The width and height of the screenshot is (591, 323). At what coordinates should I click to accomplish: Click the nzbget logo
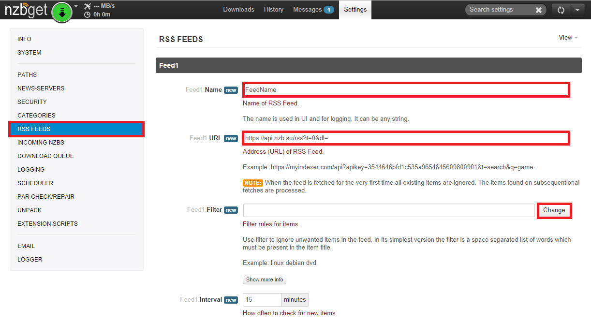pyautogui.click(x=27, y=11)
